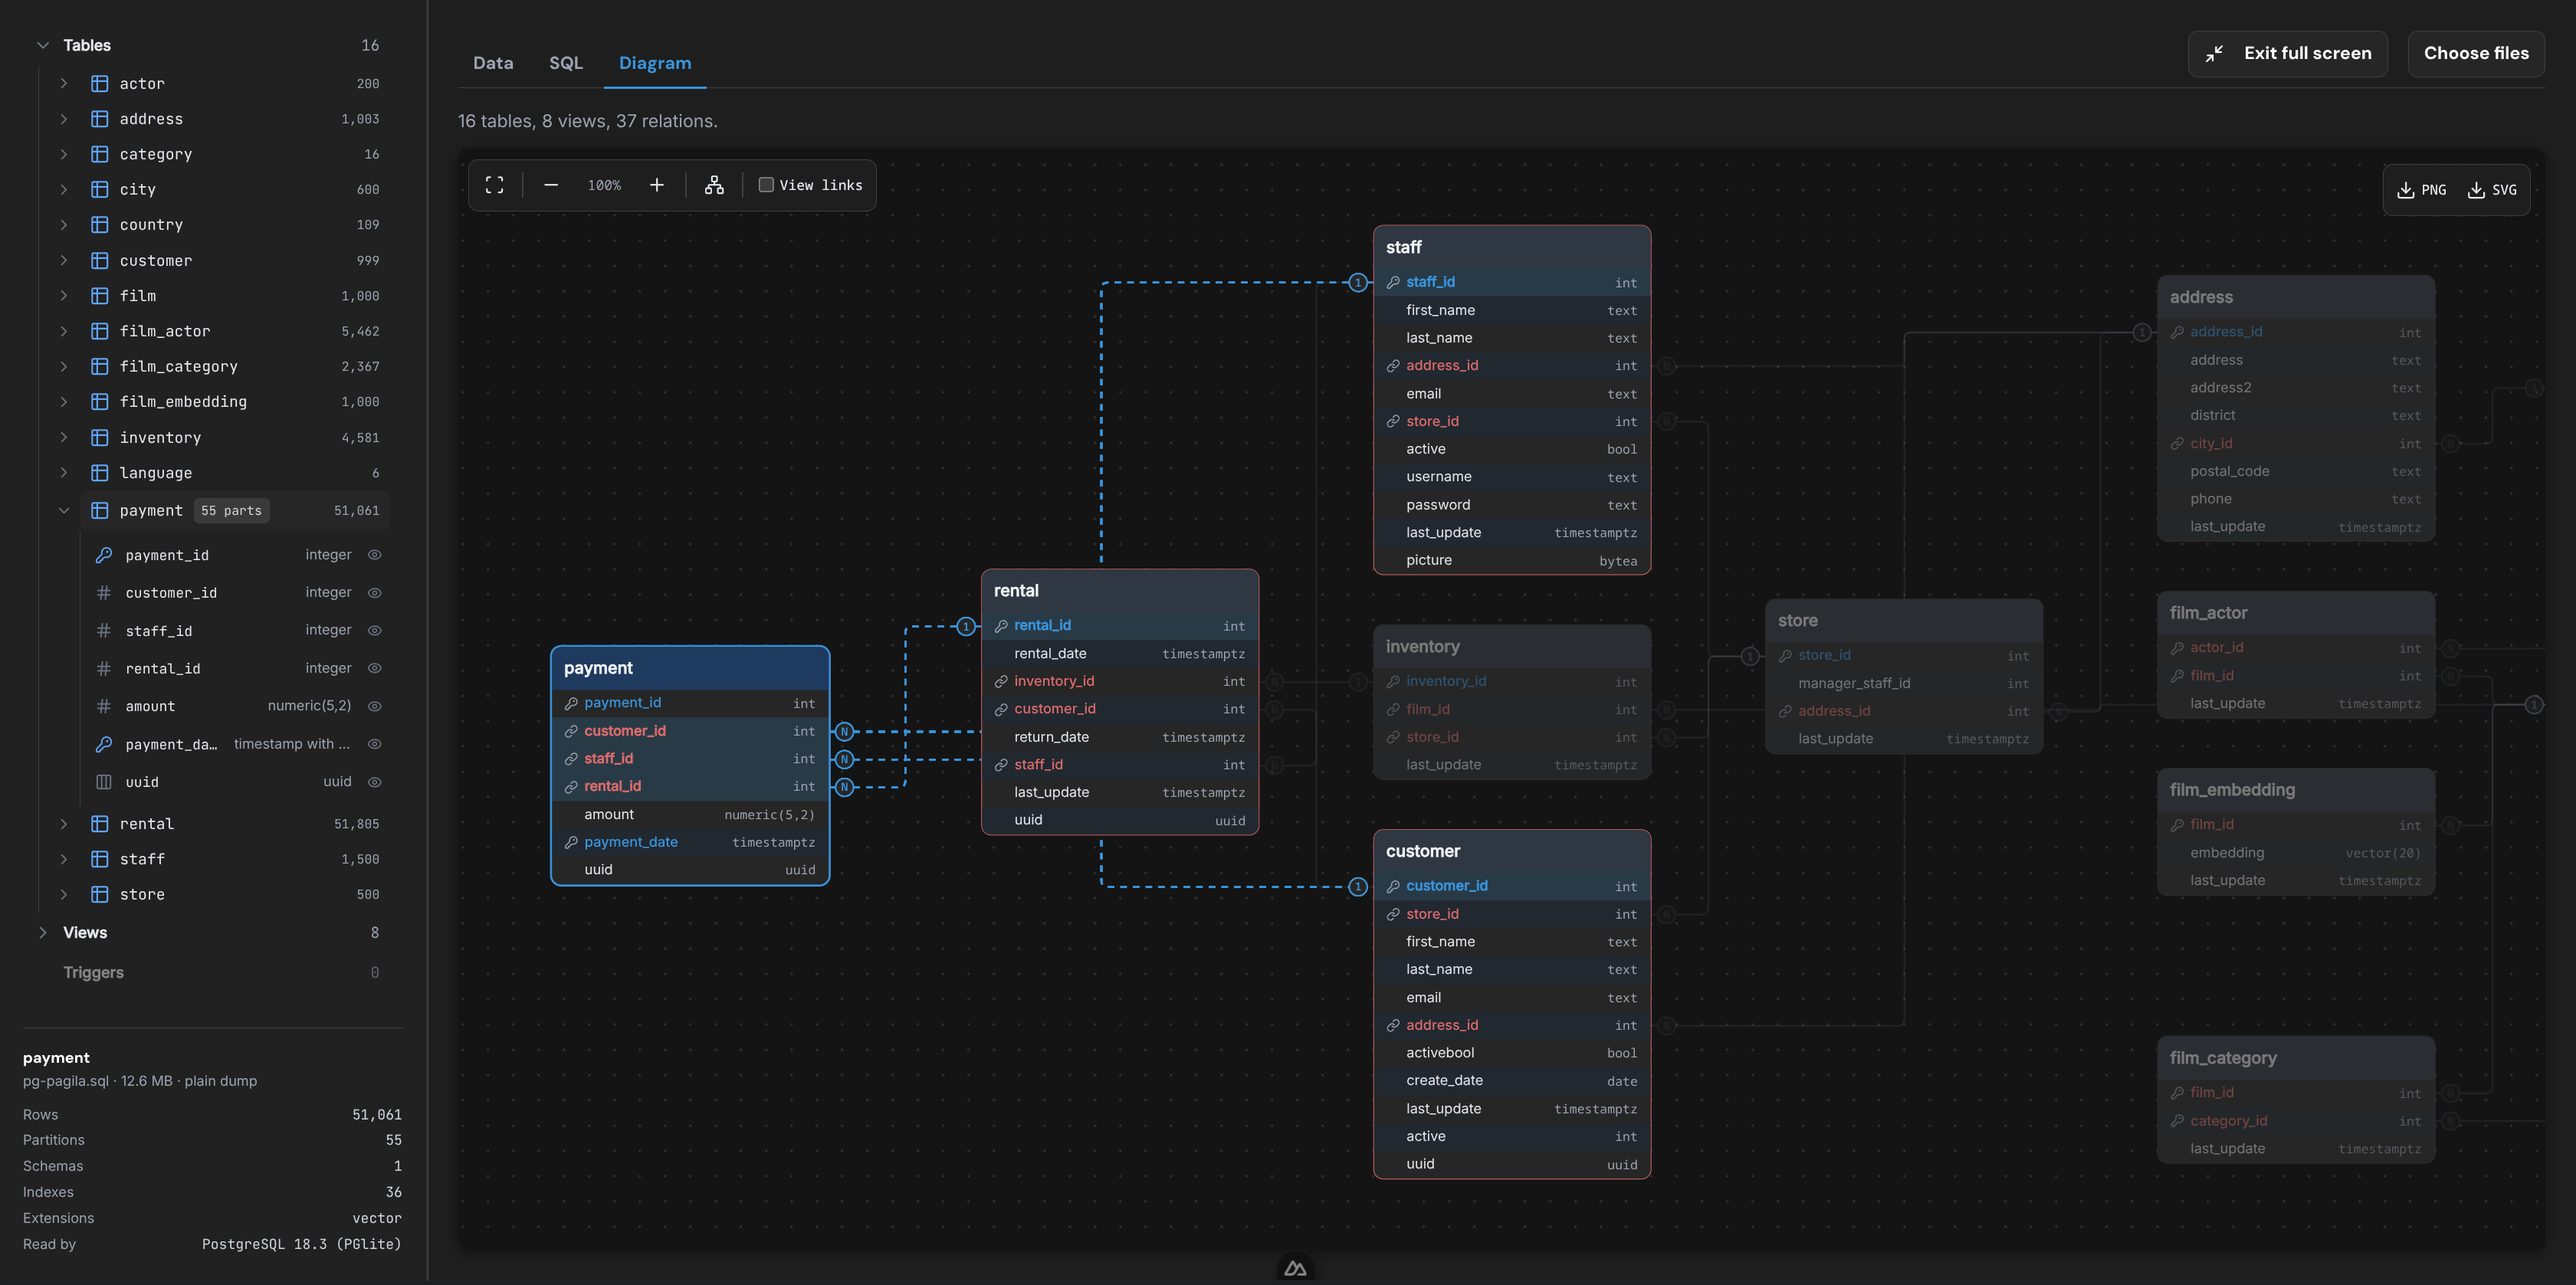
Task: Click the logo icon at bottom center
Action: 1295,1268
